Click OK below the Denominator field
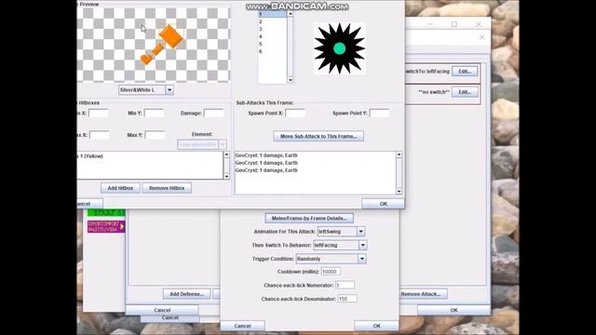The width and height of the screenshot is (596, 335). (x=376, y=326)
